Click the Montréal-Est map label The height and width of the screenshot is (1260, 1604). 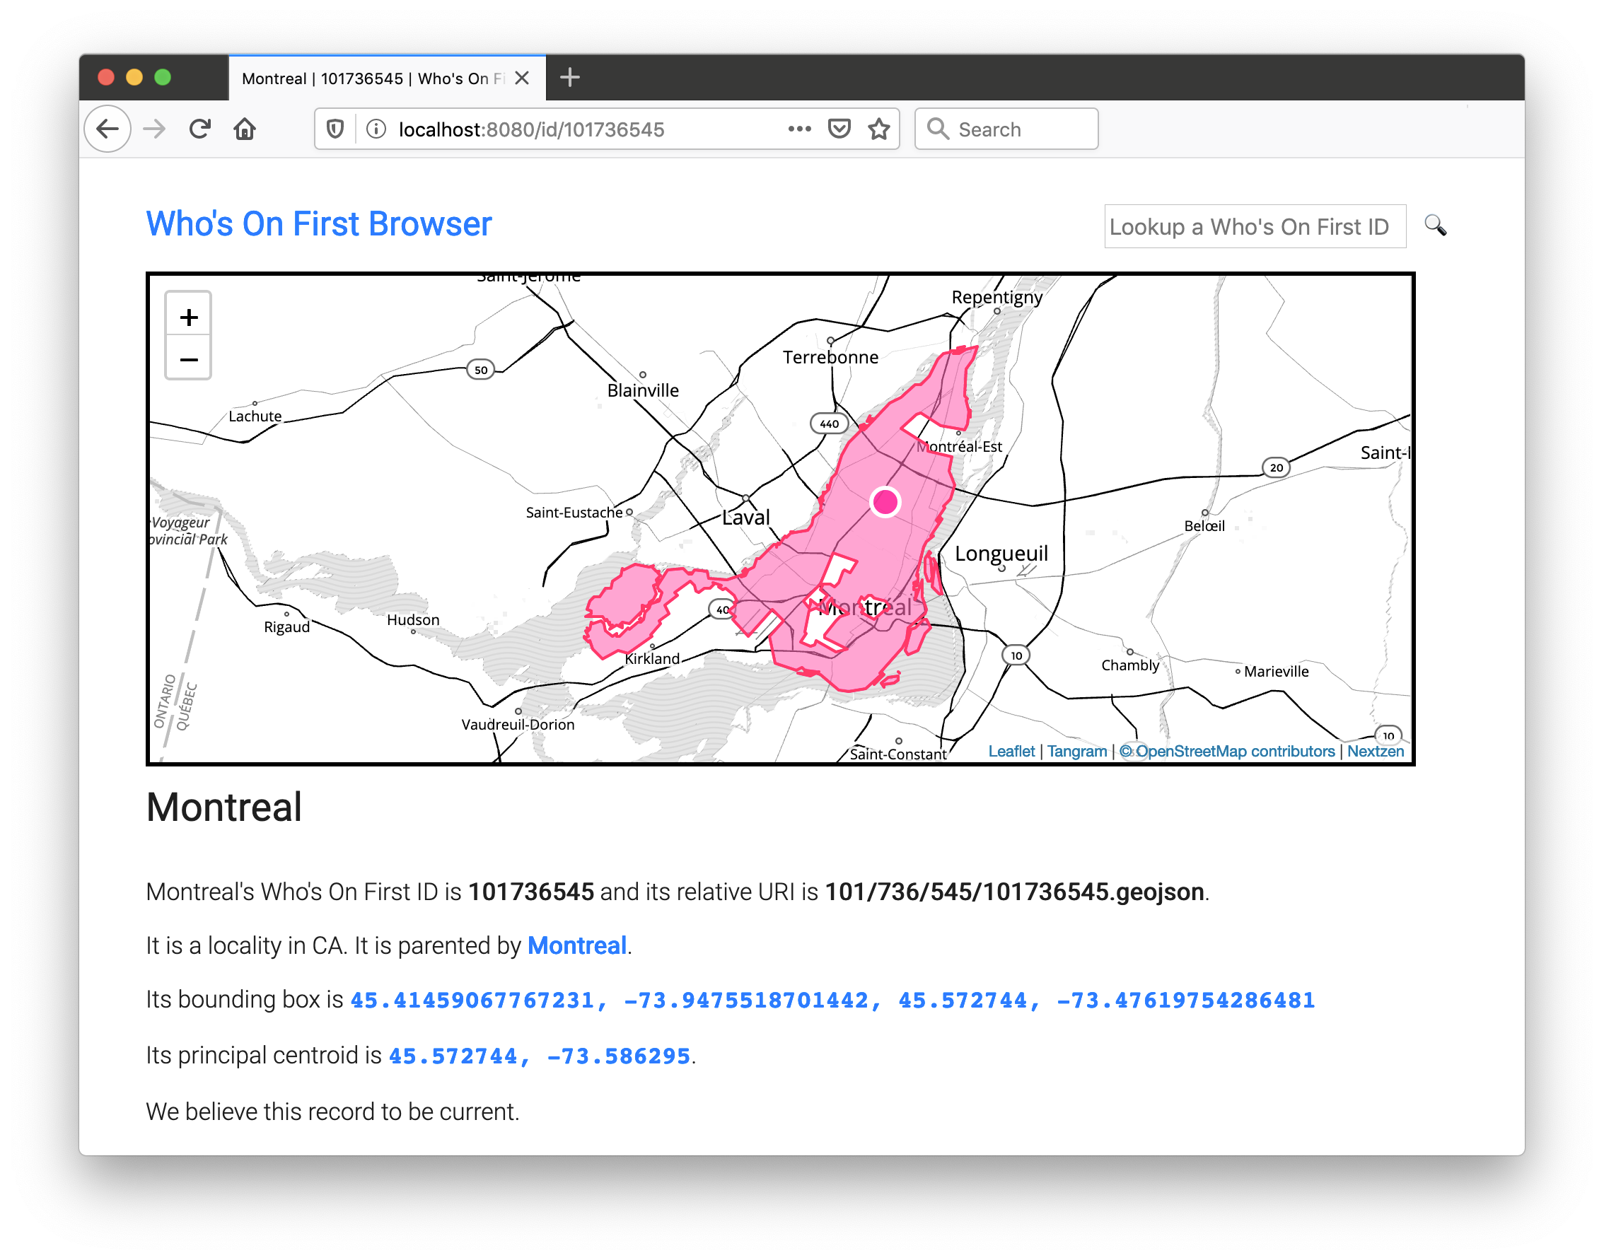click(x=959, y=446)
